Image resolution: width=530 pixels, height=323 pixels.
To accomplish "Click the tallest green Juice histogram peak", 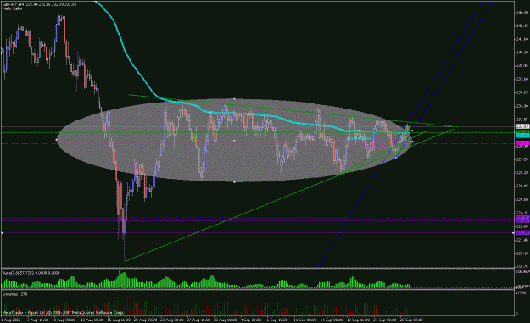I will pos(120,279).
